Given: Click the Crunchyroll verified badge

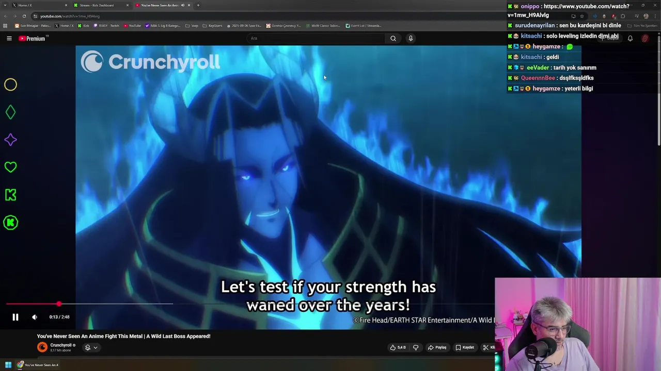Looking at the screenshot, I should (74, 345).
